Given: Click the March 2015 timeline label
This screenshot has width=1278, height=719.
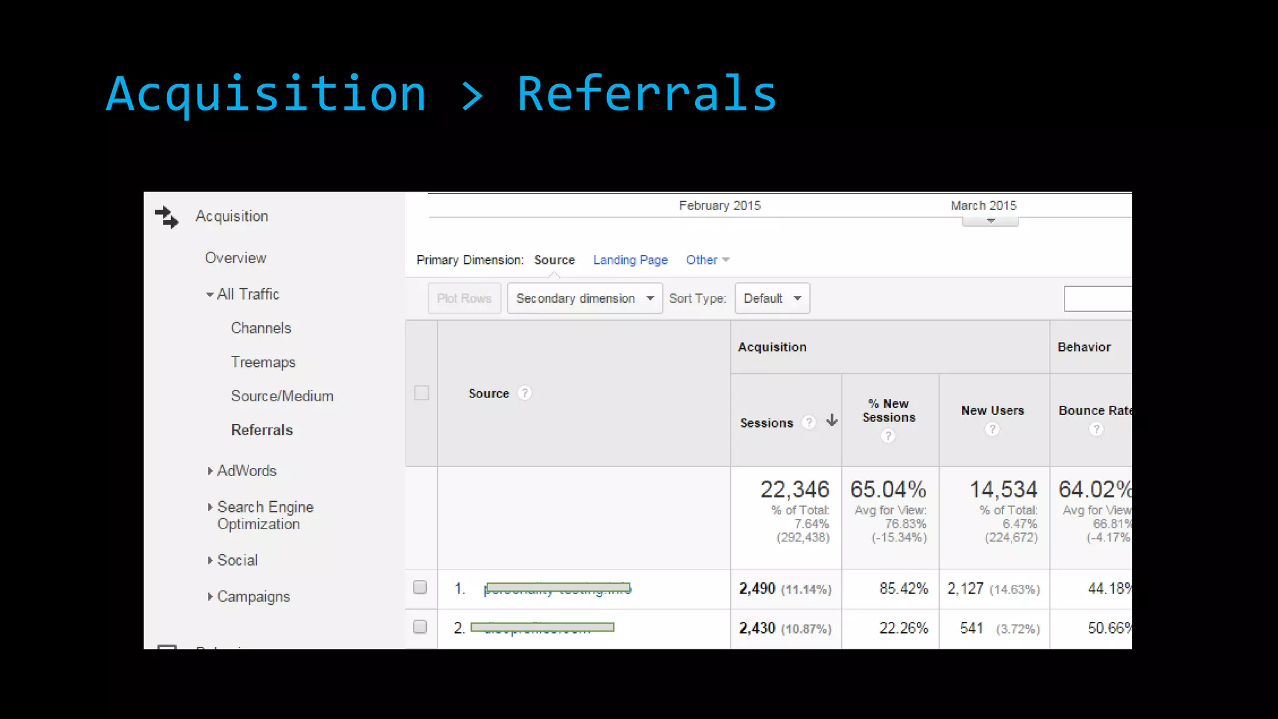Looking at the screenshot, I should 983,205.
